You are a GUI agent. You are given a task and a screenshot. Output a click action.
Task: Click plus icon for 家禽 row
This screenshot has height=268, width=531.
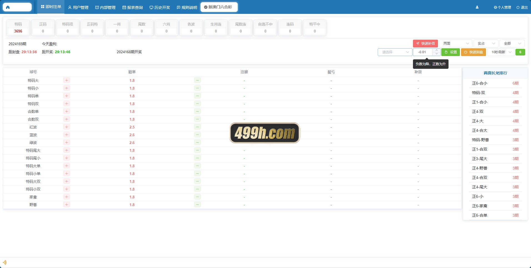67,197
